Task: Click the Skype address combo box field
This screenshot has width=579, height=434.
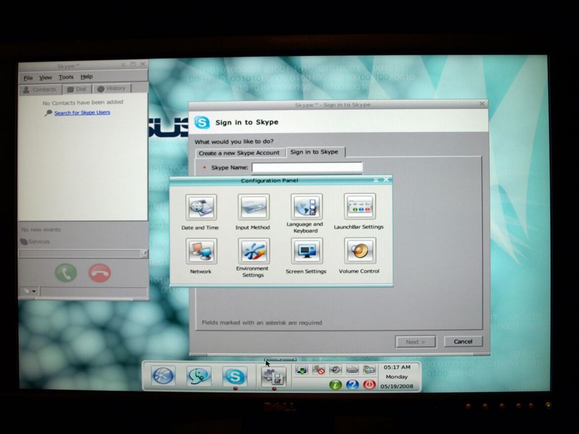Action: (80, 253)
